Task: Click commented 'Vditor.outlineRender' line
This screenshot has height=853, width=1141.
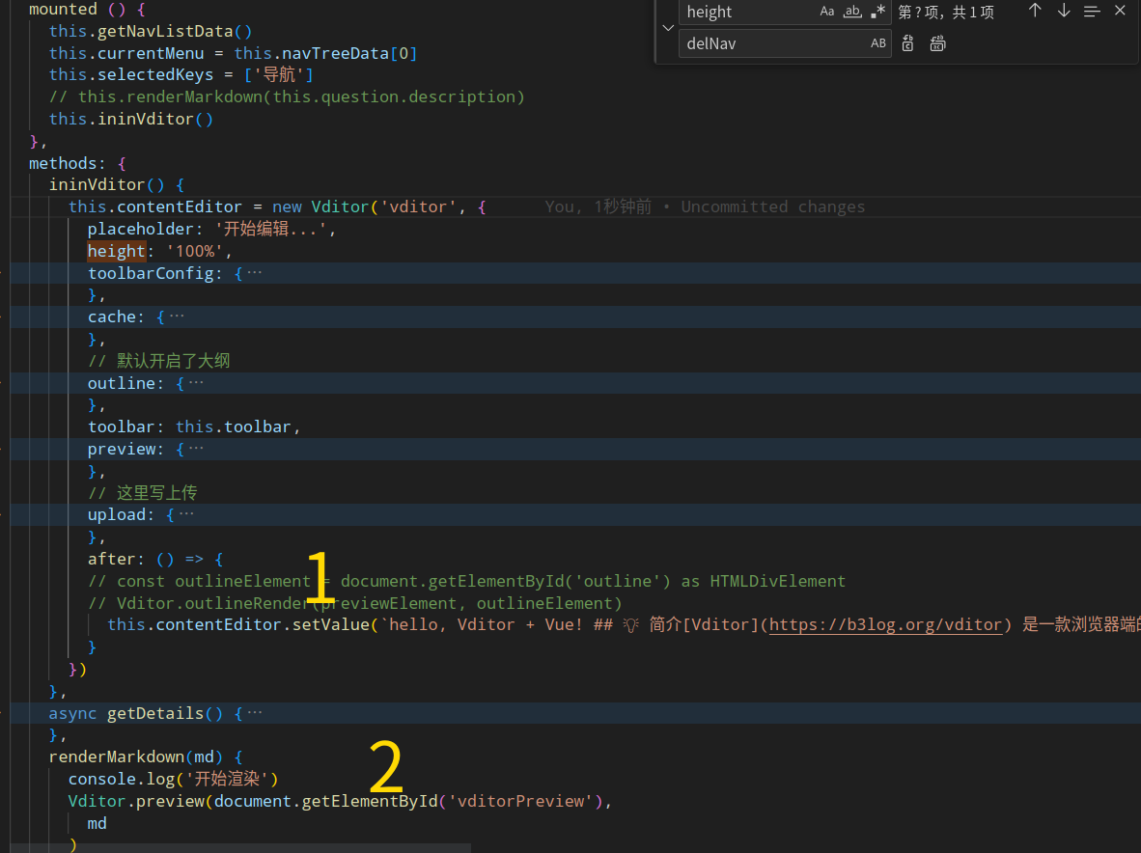Action: tap(355, 603)
